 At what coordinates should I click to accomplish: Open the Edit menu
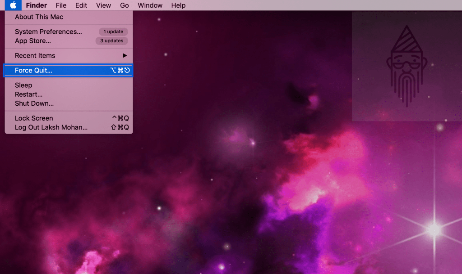coord(81,5)
